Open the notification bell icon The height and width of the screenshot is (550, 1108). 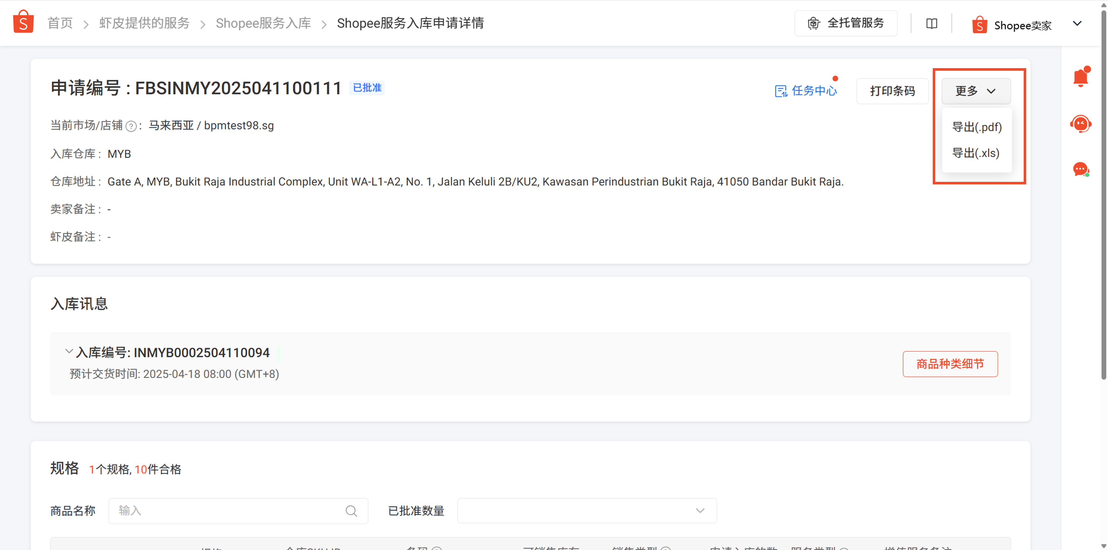(1081, 77)
